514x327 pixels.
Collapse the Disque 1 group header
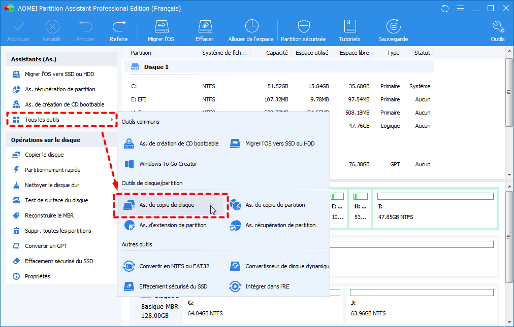[x=156, y=67]
